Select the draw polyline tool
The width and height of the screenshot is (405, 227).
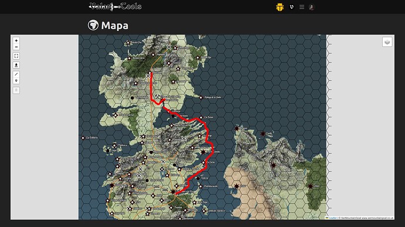16,74
